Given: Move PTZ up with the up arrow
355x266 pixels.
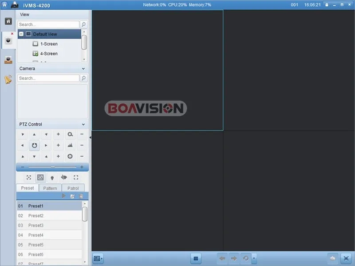Looking at the screenshot, I should point(34,134).
